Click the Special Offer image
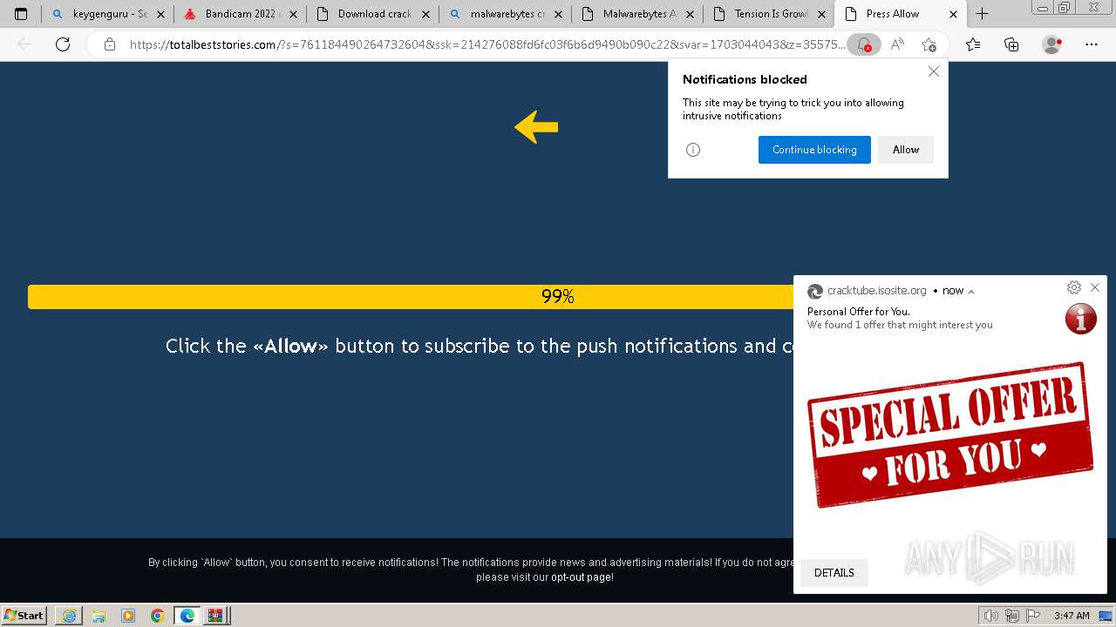Viewport: 1116px width, 627px height. click(950, 435)
